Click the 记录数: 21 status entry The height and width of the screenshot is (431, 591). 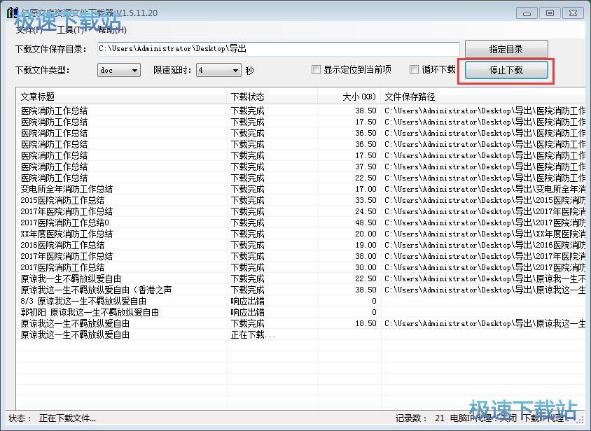coord(419,418)
